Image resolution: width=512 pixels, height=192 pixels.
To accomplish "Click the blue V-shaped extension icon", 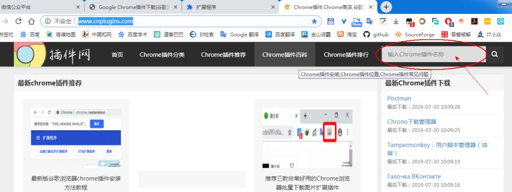I will pyautogui.click(x=344, y=21).
